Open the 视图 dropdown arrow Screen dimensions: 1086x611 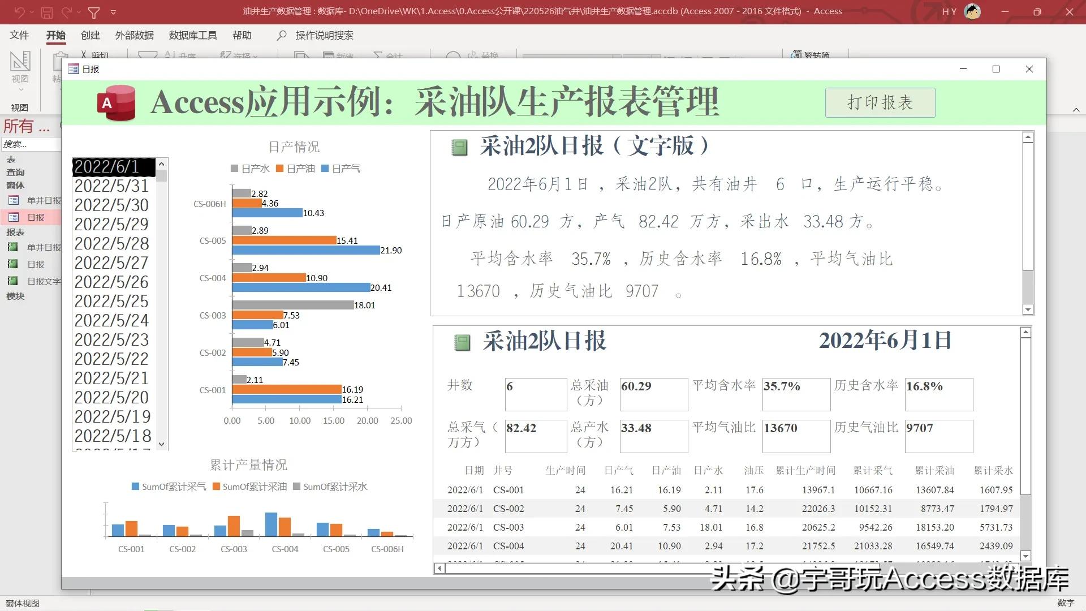20,88
